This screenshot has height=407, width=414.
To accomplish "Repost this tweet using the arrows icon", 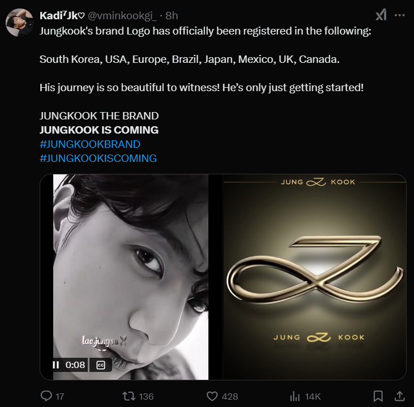I will coord(129,396).
